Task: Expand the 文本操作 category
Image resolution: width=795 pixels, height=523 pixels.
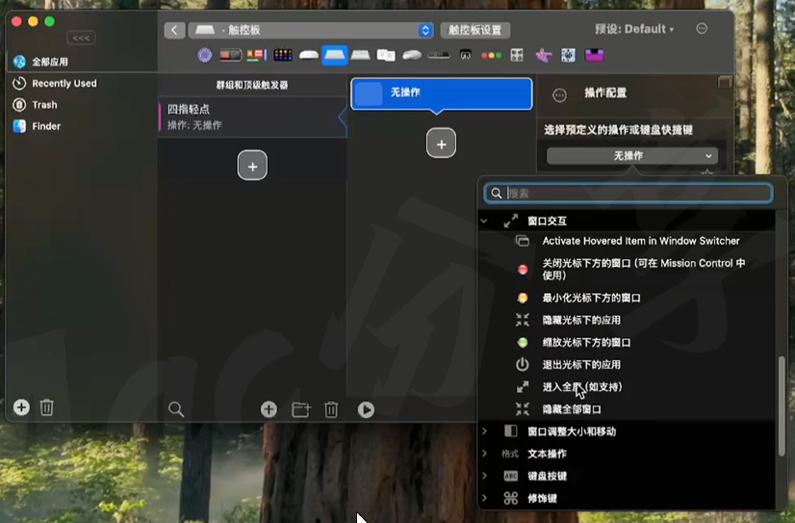Action: tap(484, 454)
